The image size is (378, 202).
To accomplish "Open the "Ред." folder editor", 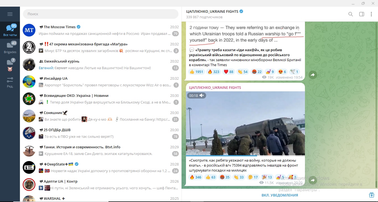I will point(10,82).
